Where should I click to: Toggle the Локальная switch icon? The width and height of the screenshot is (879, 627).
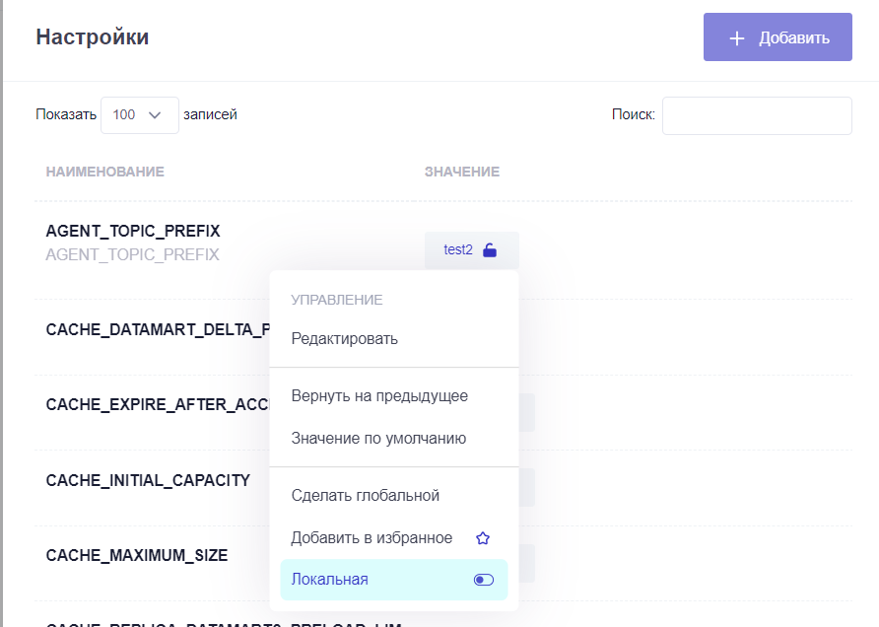483,580
